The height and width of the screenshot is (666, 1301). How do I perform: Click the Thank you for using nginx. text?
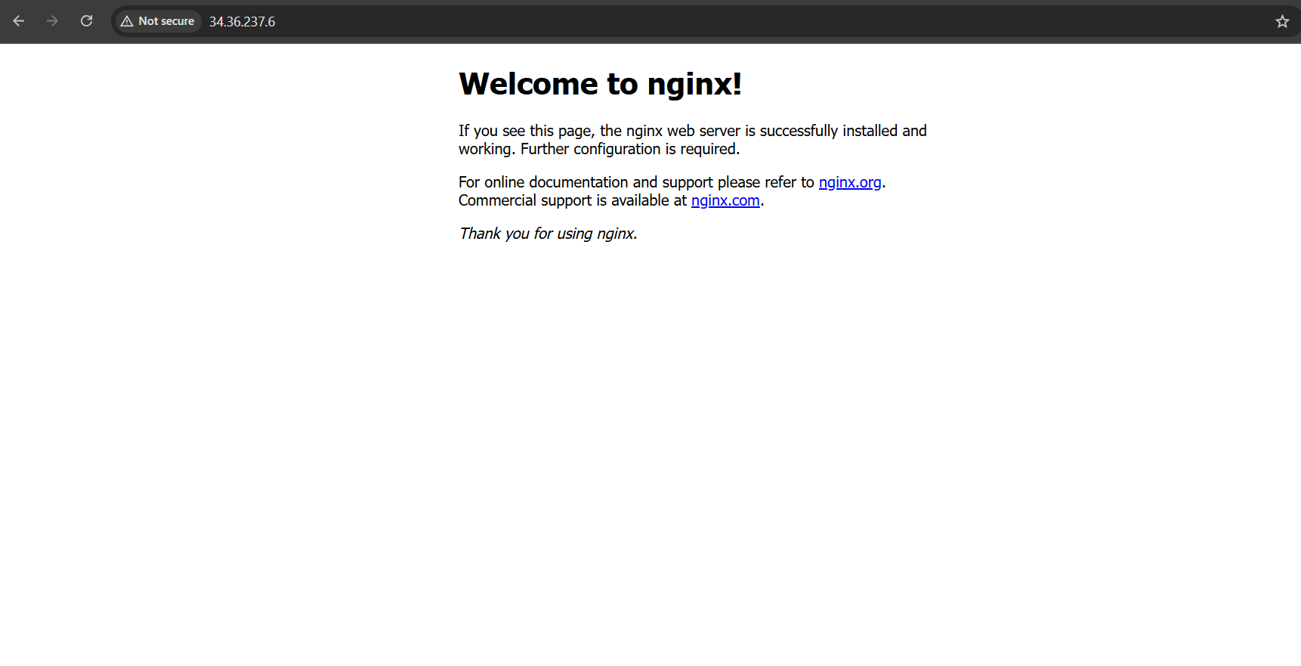point(549,234)
